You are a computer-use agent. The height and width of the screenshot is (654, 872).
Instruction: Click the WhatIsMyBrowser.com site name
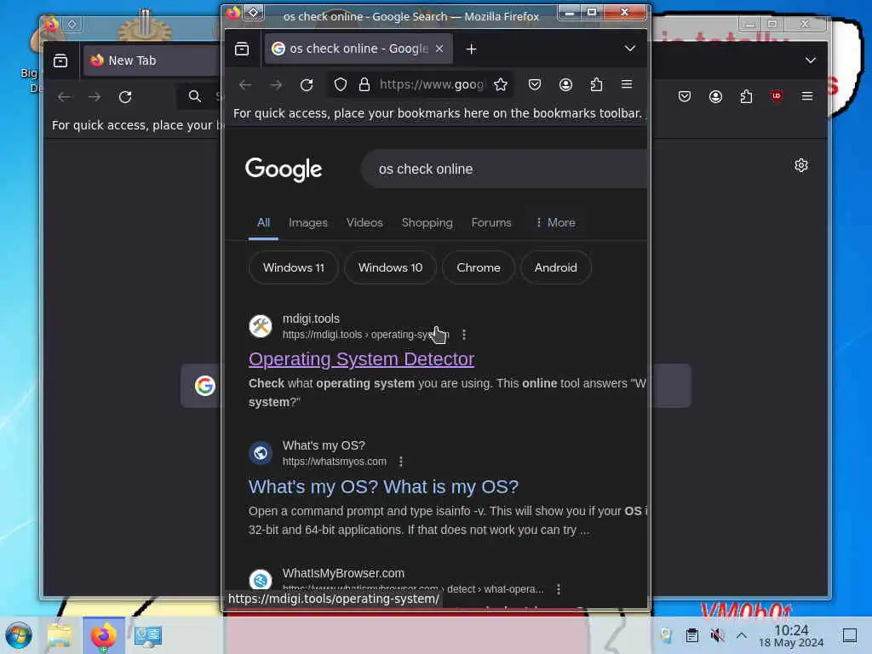[343, 573]
